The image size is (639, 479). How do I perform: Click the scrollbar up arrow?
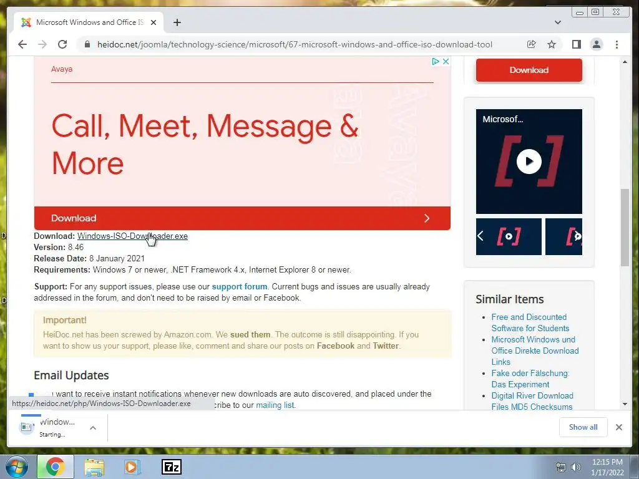click(625, 62)
